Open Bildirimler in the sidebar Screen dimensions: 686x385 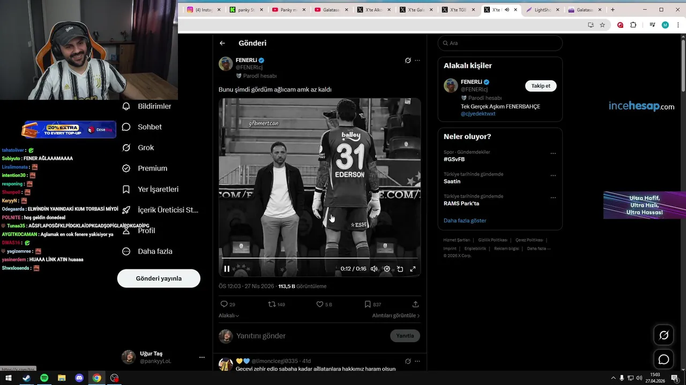tap(147, 106)
